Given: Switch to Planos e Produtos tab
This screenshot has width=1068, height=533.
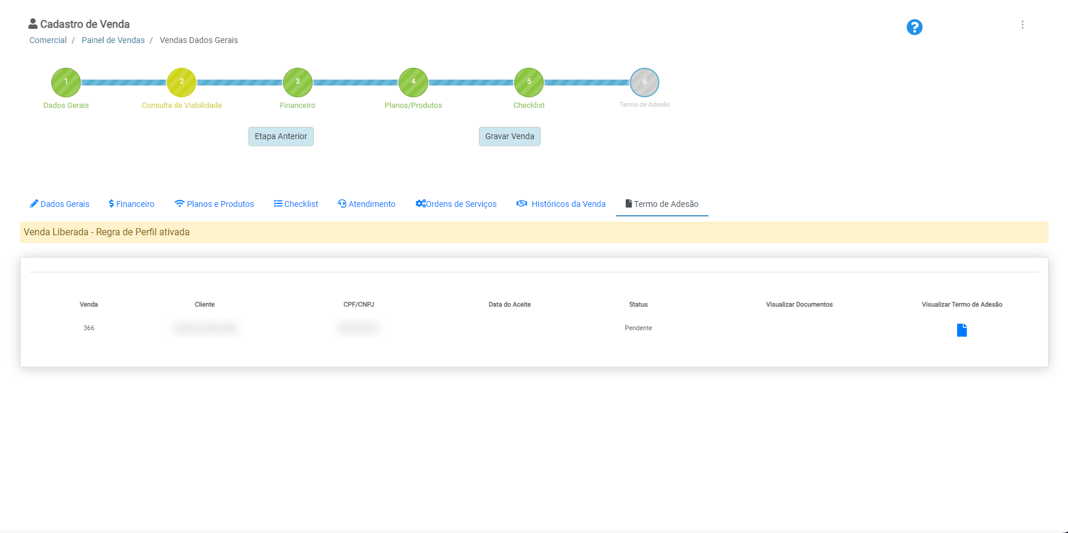Looking at the screenshot, I should [214, 204].
